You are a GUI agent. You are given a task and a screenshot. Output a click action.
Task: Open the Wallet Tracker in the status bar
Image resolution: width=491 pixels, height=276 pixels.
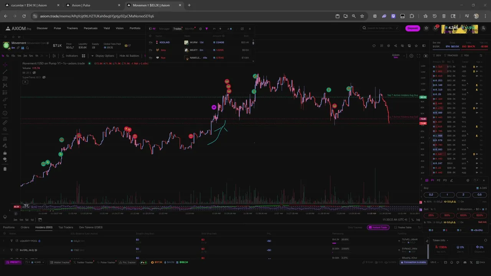coord(60,262)
